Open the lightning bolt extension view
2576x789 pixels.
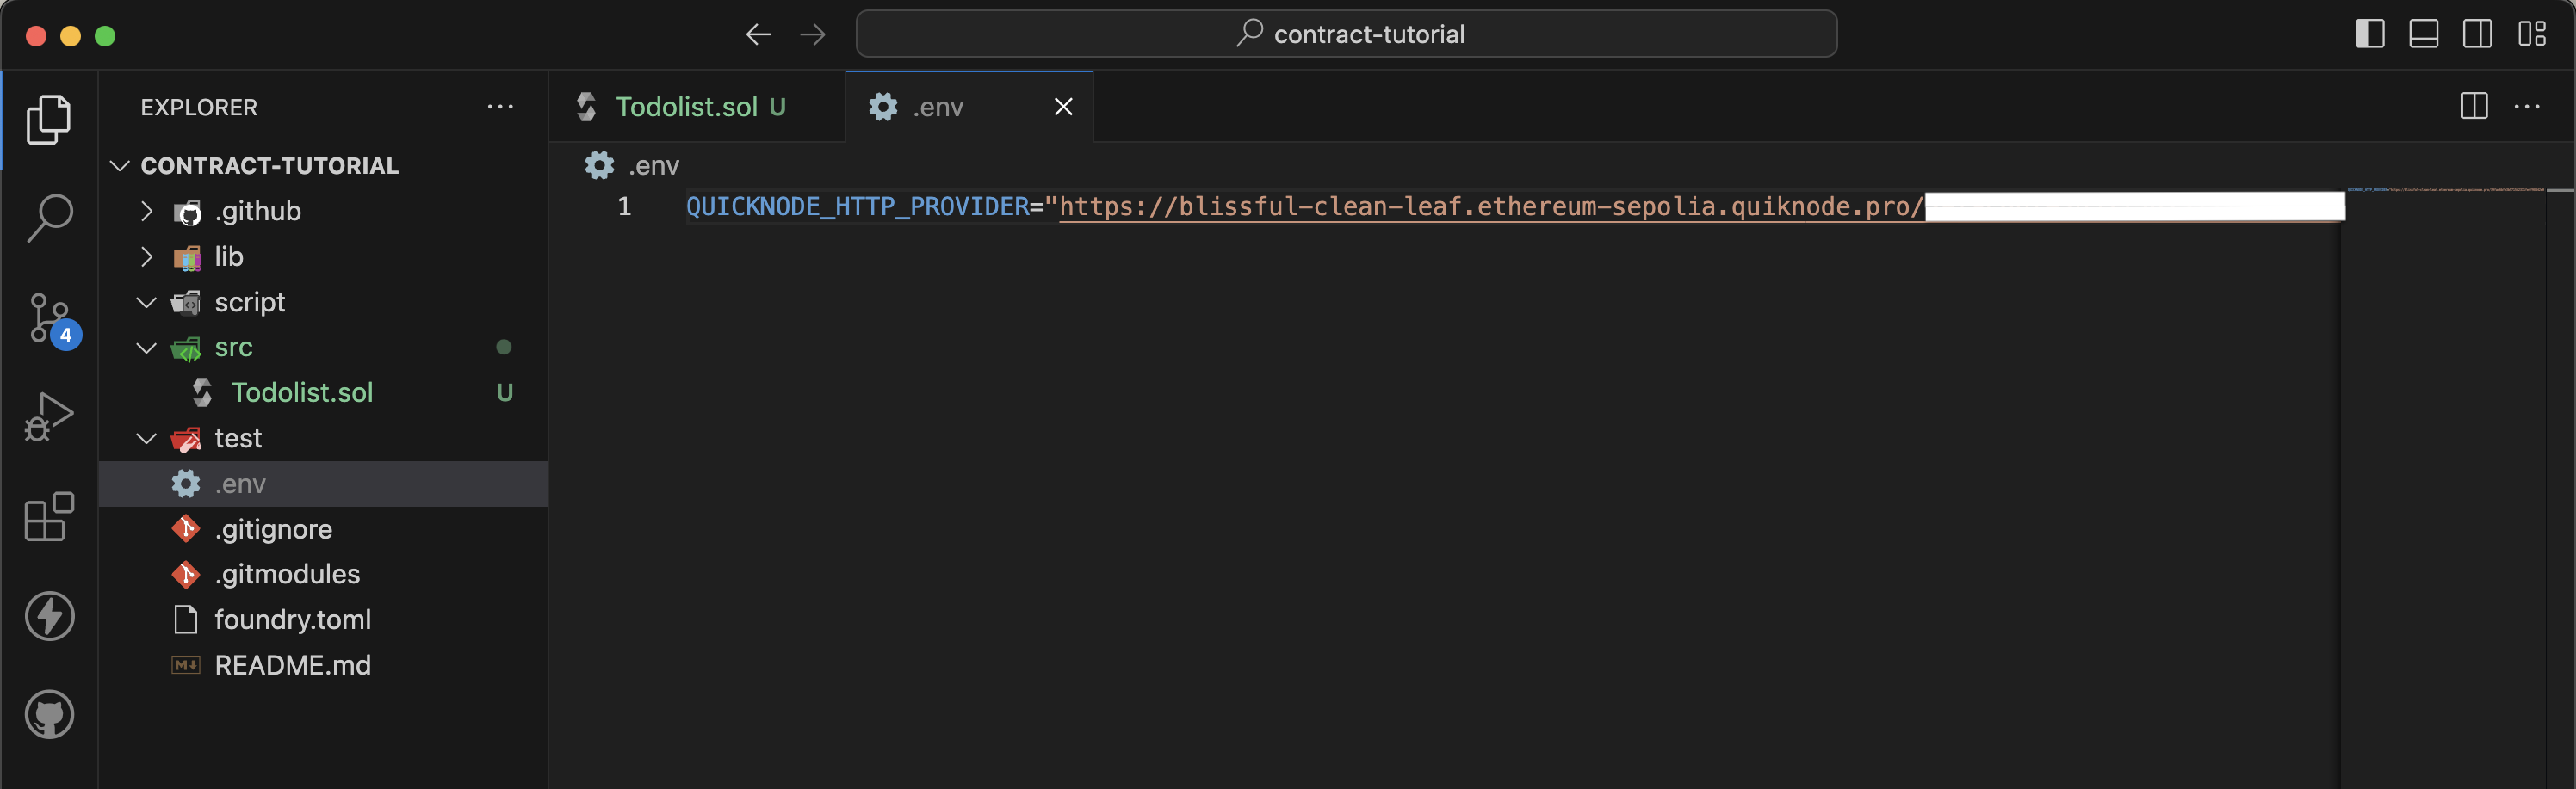pos(49,615)
